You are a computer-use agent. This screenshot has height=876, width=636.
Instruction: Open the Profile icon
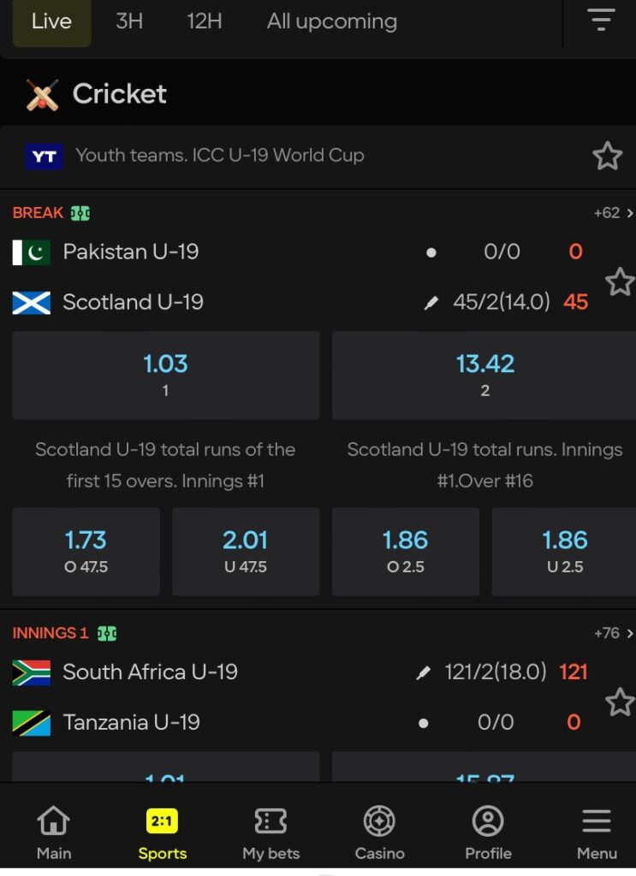[488, 832]
